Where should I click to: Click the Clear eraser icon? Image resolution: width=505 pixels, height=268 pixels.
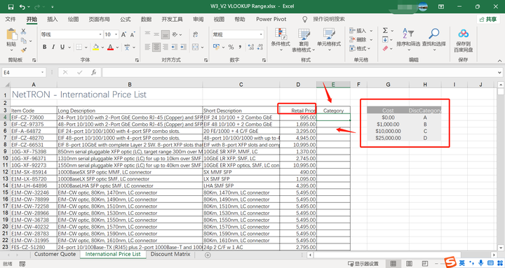coord(385,48)
